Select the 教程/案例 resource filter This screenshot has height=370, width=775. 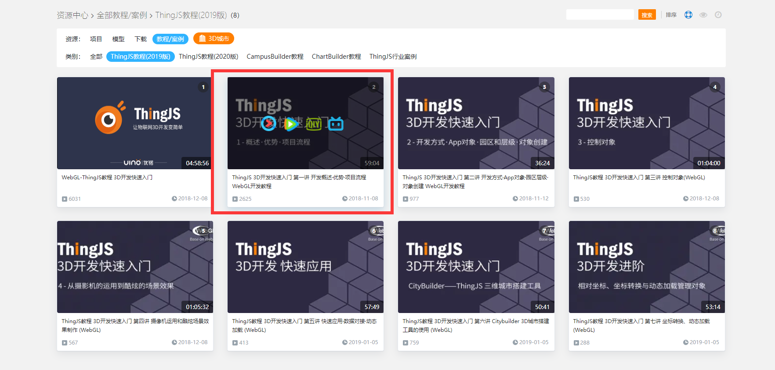(170, 39)
